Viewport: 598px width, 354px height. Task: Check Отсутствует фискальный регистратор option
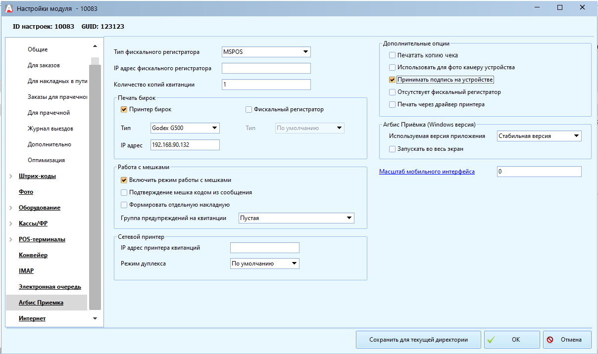tap(393, 92)
